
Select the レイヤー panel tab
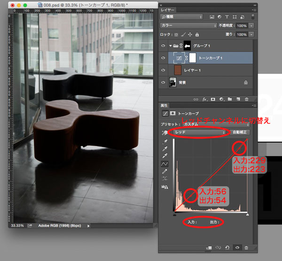(168, 9)
